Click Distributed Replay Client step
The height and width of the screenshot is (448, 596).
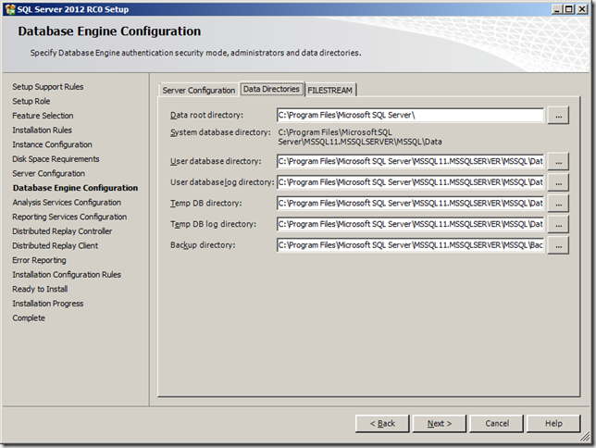tap(56, 245)
